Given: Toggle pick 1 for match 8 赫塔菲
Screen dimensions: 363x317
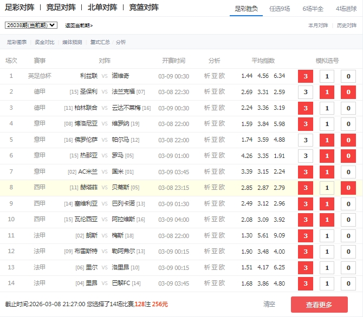Looking at the screenshot, I should point(327,188).
